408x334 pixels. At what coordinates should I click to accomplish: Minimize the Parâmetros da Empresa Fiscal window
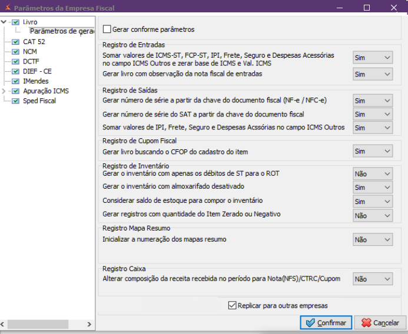click(x=340, y=8)
